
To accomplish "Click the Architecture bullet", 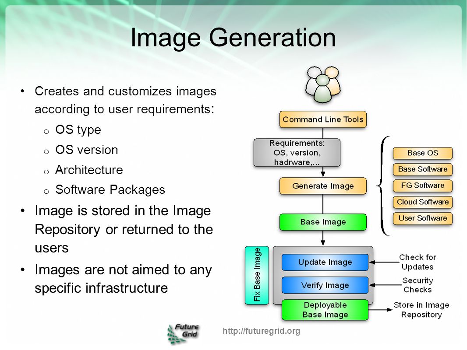I will coord(89,170).
